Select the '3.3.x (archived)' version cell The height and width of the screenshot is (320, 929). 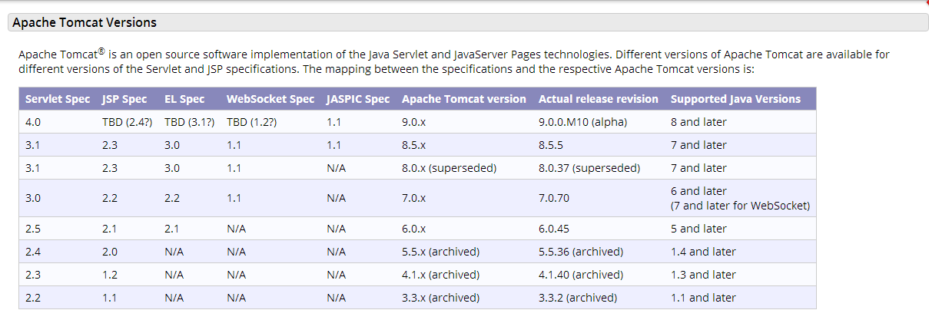point(441,298)
